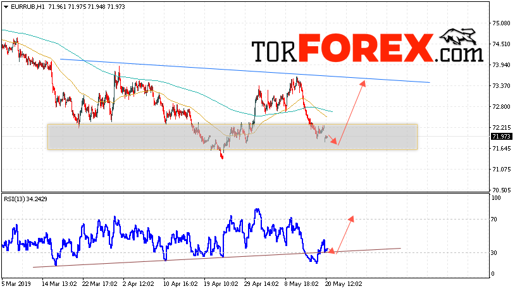The width and height of the screenshot is (515, 291).
Task: Select the EURRUB,H1 symbol label
Action: 28,6
